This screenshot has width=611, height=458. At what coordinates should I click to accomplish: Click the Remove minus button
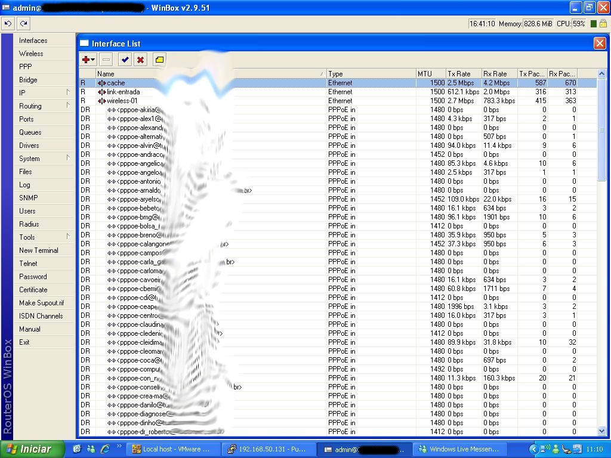(x=106, y=60)
